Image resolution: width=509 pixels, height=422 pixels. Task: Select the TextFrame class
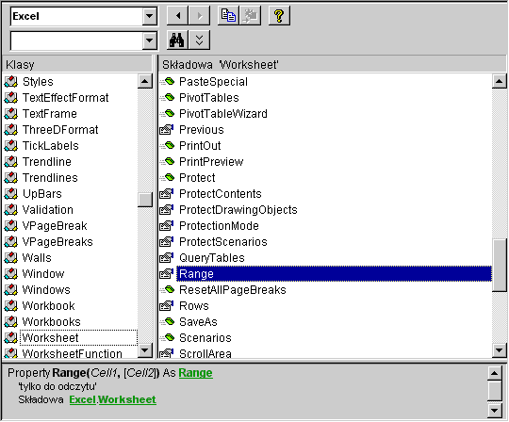(50, 114)
